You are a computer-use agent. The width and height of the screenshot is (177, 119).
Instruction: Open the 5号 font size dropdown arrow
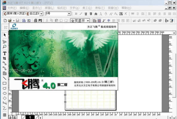pyautogui.click(x=69, y=14)
